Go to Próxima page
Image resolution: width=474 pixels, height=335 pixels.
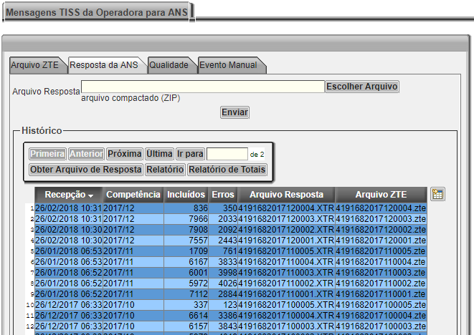[124, 154]
